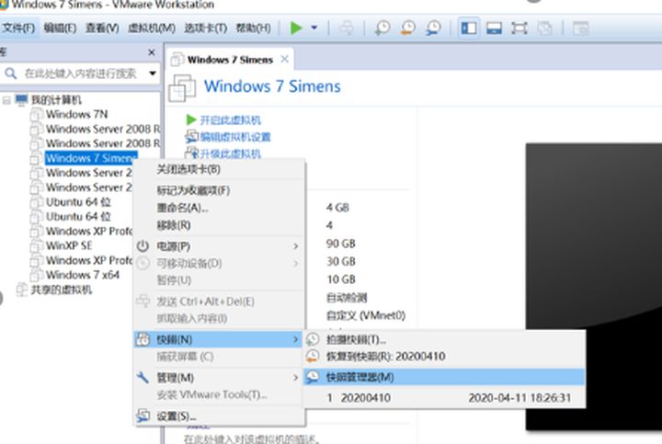Click the wrench icon beside 管理(M)
Viewport: 662px width, 444px height.
point(143,377)
